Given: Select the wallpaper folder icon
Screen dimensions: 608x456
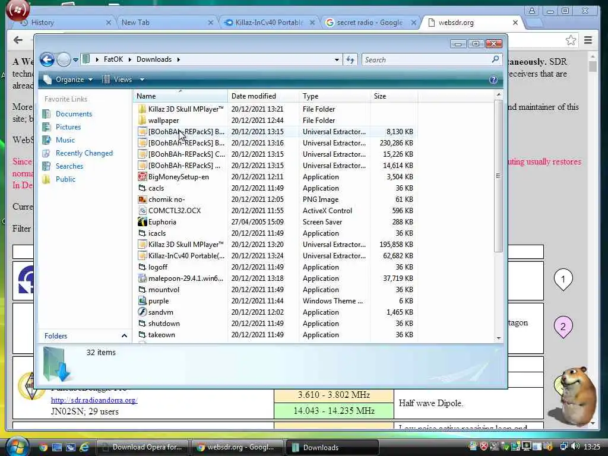Looking at the screenshot, I should coord(142,120).
